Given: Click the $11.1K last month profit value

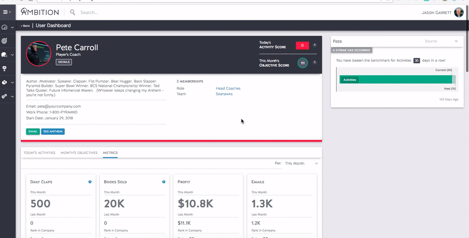Looking at the screenshot, I should (x=184, y=223).
